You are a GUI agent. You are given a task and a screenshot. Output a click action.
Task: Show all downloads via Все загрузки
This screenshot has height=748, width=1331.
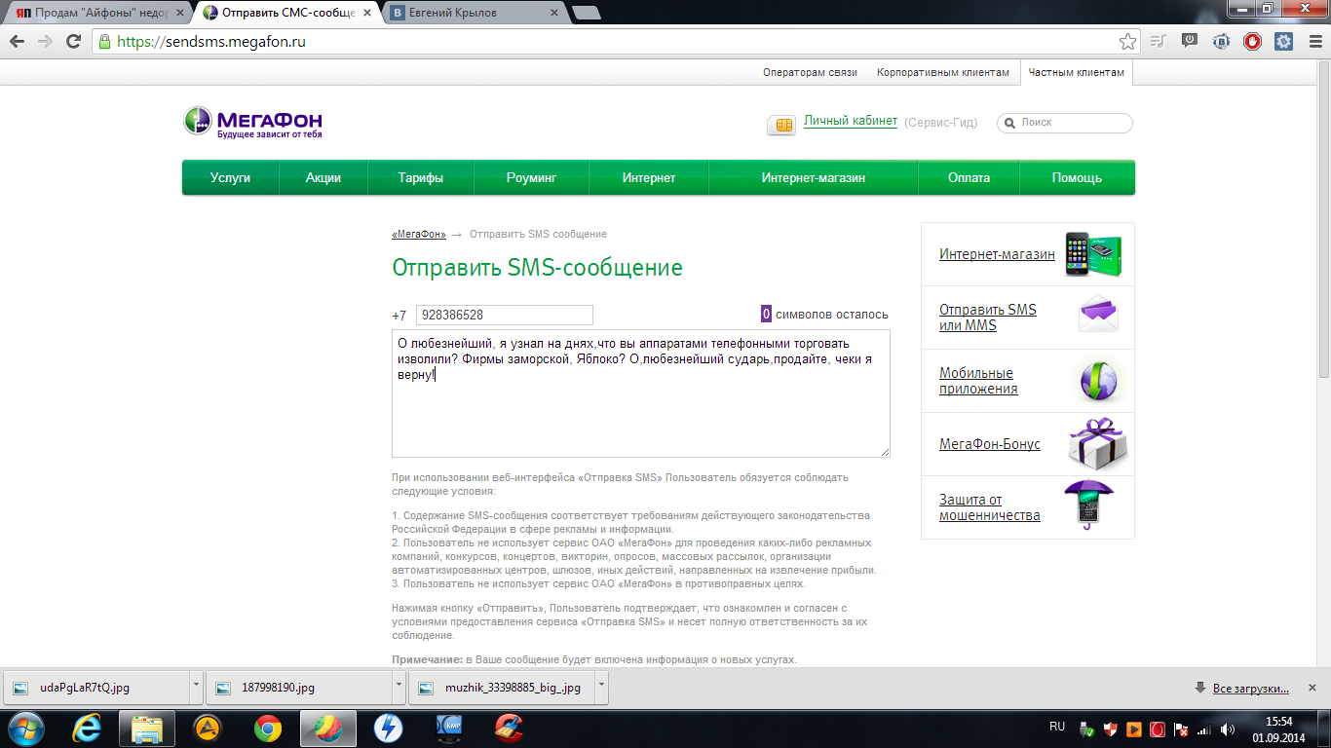point(1251,689)
